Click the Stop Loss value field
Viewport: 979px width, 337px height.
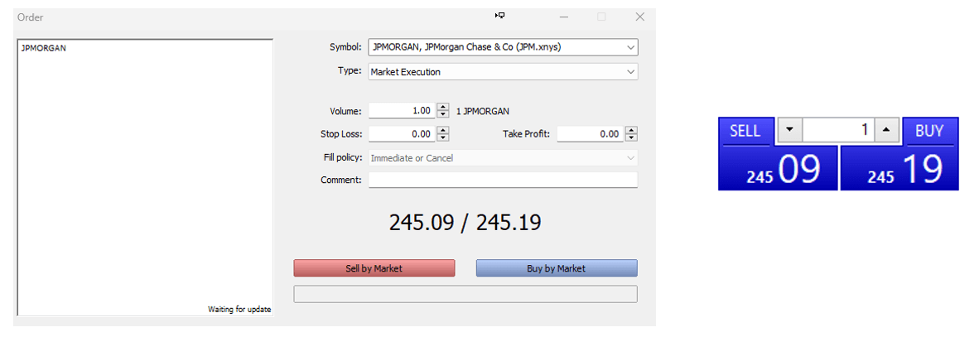tap(401, 134)
